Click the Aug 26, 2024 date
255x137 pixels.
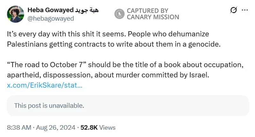56,127
